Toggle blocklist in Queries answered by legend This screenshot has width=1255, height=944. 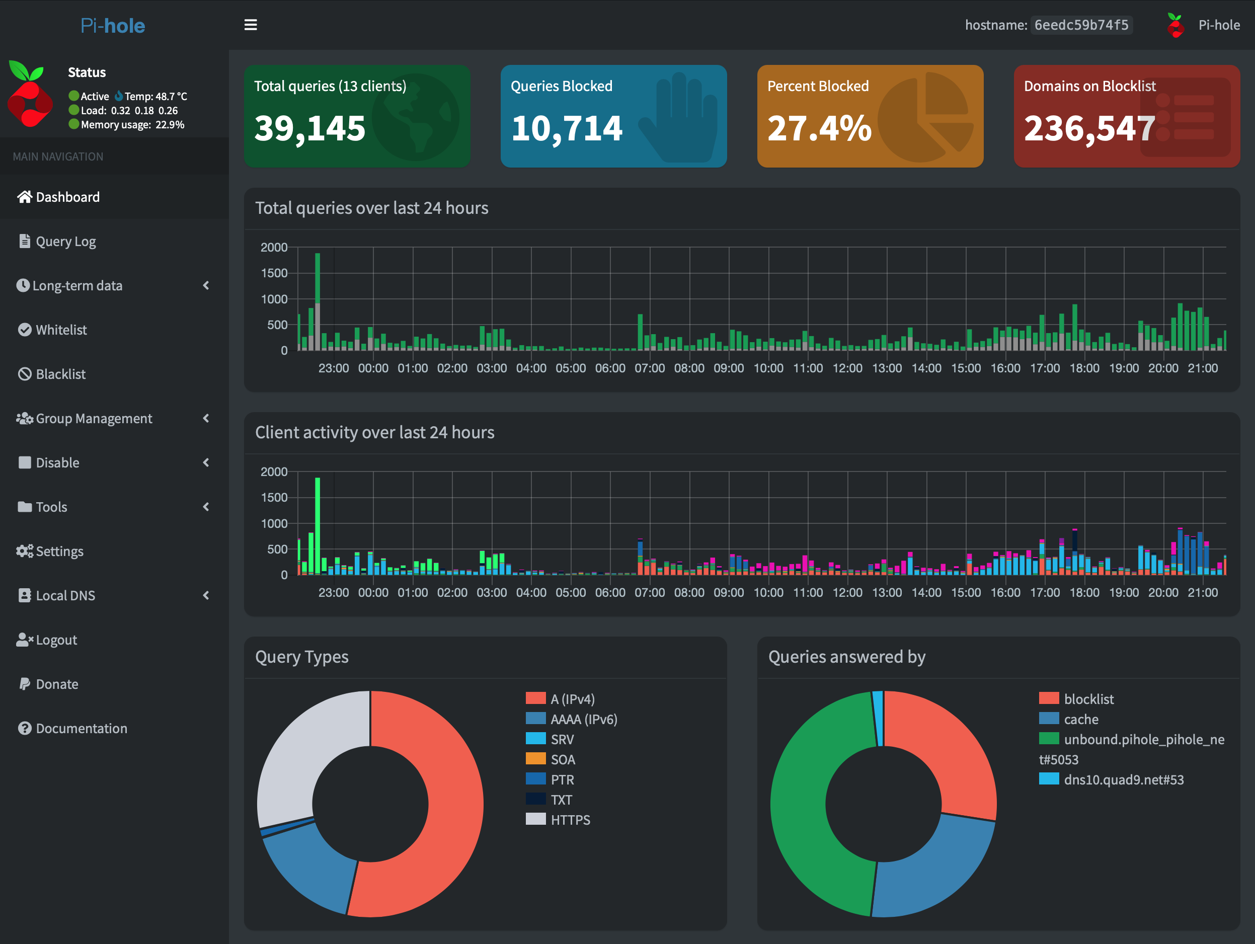tap(1076, 698)
